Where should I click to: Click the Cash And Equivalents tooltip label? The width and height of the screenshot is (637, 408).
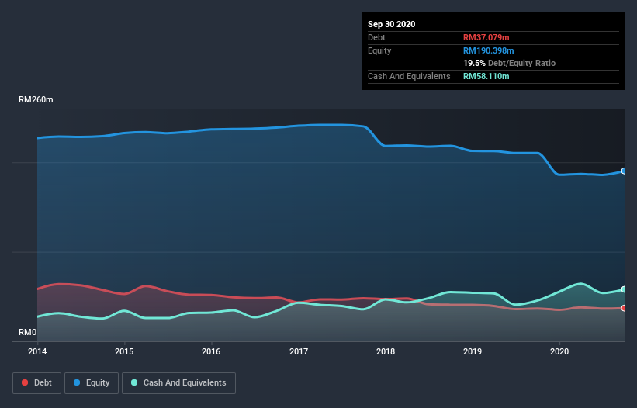coord(409,76)
